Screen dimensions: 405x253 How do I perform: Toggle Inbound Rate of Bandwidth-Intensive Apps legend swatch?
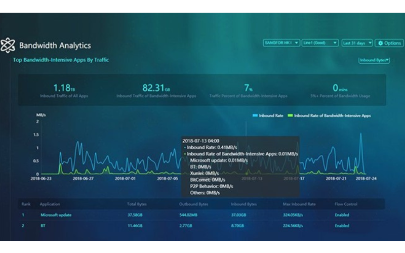(x=290, y=115)
